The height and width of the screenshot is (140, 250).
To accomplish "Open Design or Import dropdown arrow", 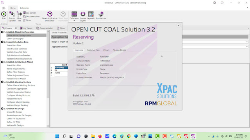I will (x=247, y=42).
